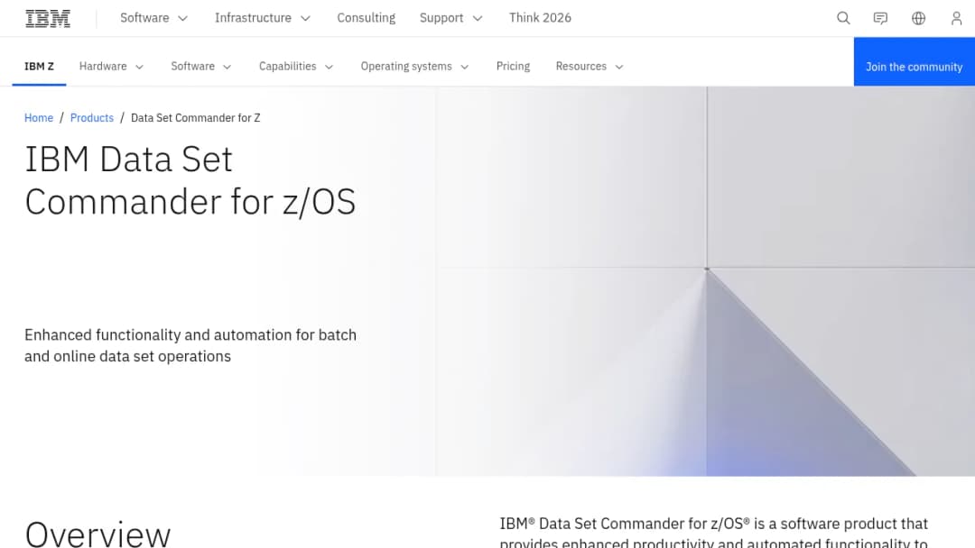Open the chat icon in header
Image resolution: width=975 pixels, height=548 pixels.
880,18
